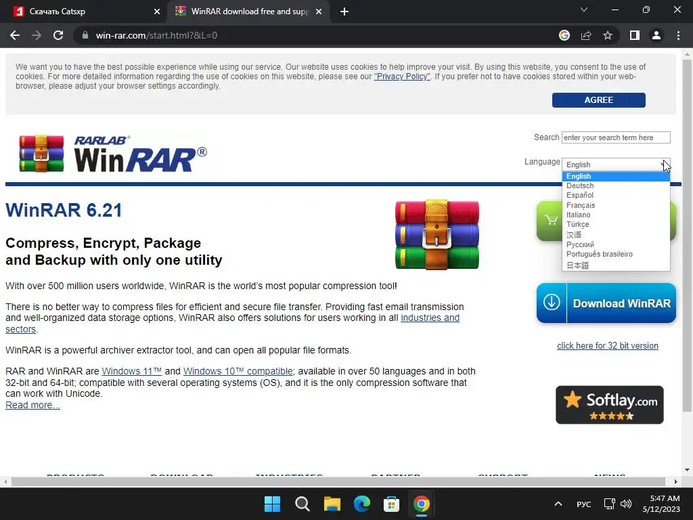Click the RARLAB WinRAR logo
The width and height of the screenshot is (693, 520).
click(113, 154)
